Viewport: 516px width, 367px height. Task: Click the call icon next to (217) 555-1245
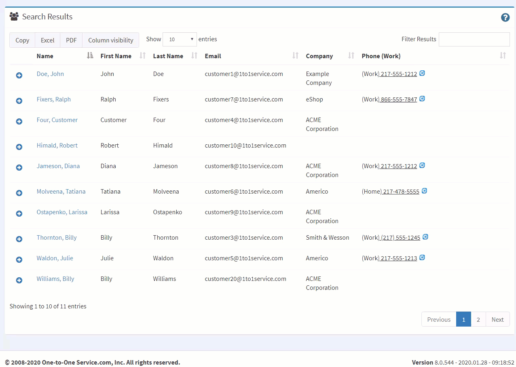pos(425,237)
